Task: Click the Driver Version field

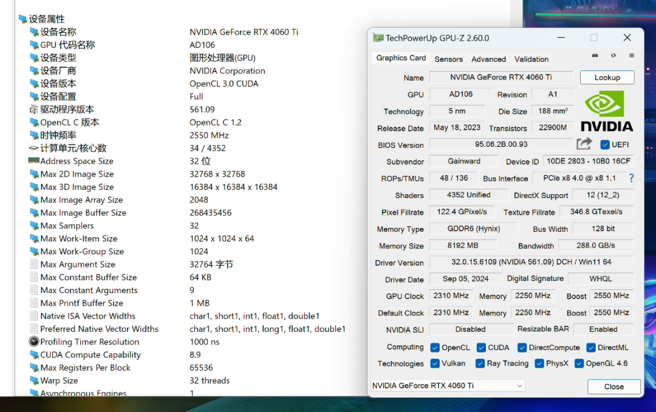Action: point(531,262)
